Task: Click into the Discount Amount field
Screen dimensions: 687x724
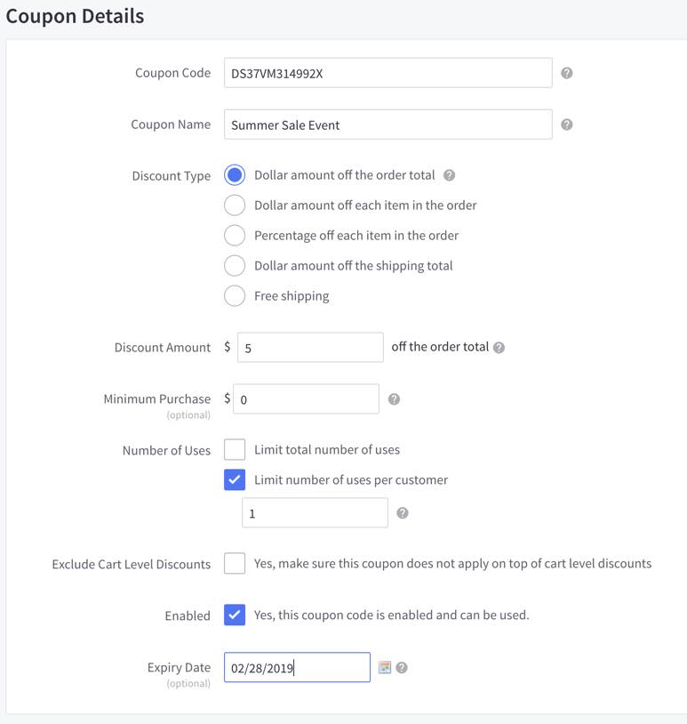Action: coord(309,347)
